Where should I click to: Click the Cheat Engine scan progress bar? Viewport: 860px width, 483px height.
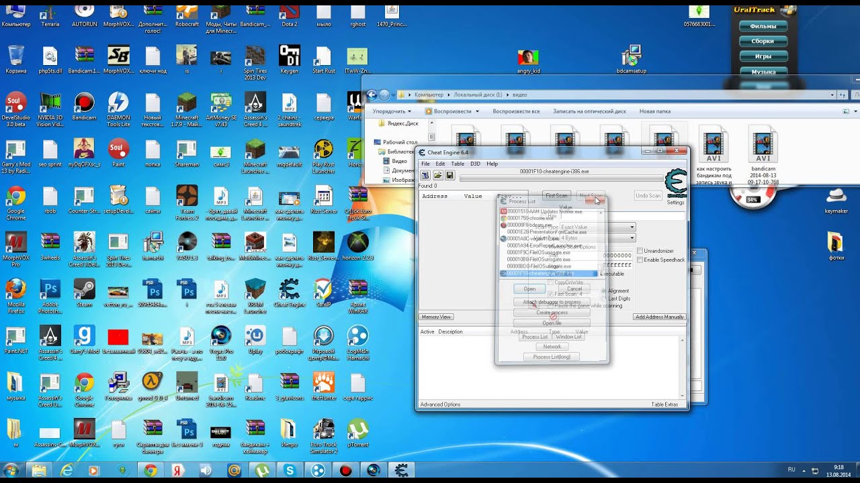point(561,178)
